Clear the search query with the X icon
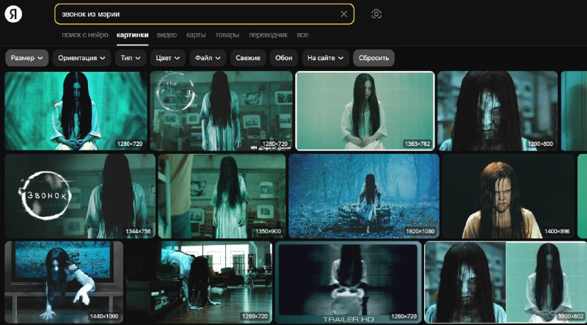 tap(343, 14)
